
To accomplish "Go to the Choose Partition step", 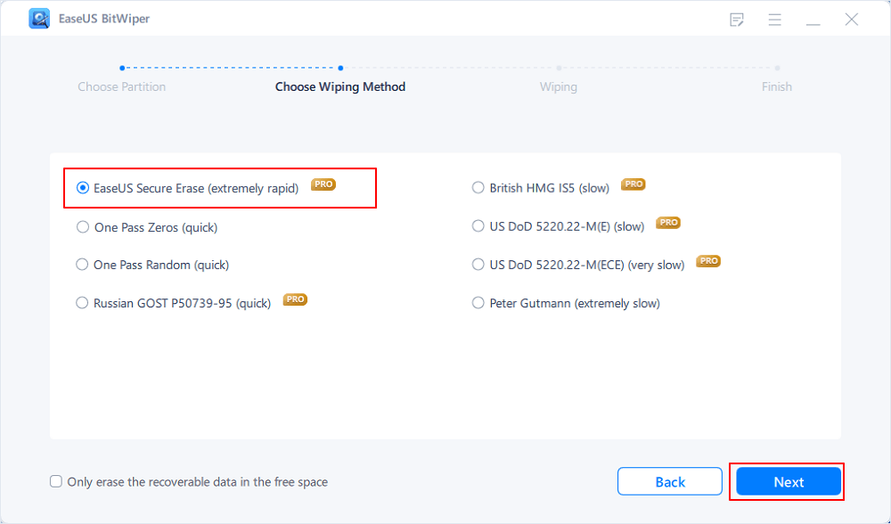I will pyautogui.click(x=121, y=86).
